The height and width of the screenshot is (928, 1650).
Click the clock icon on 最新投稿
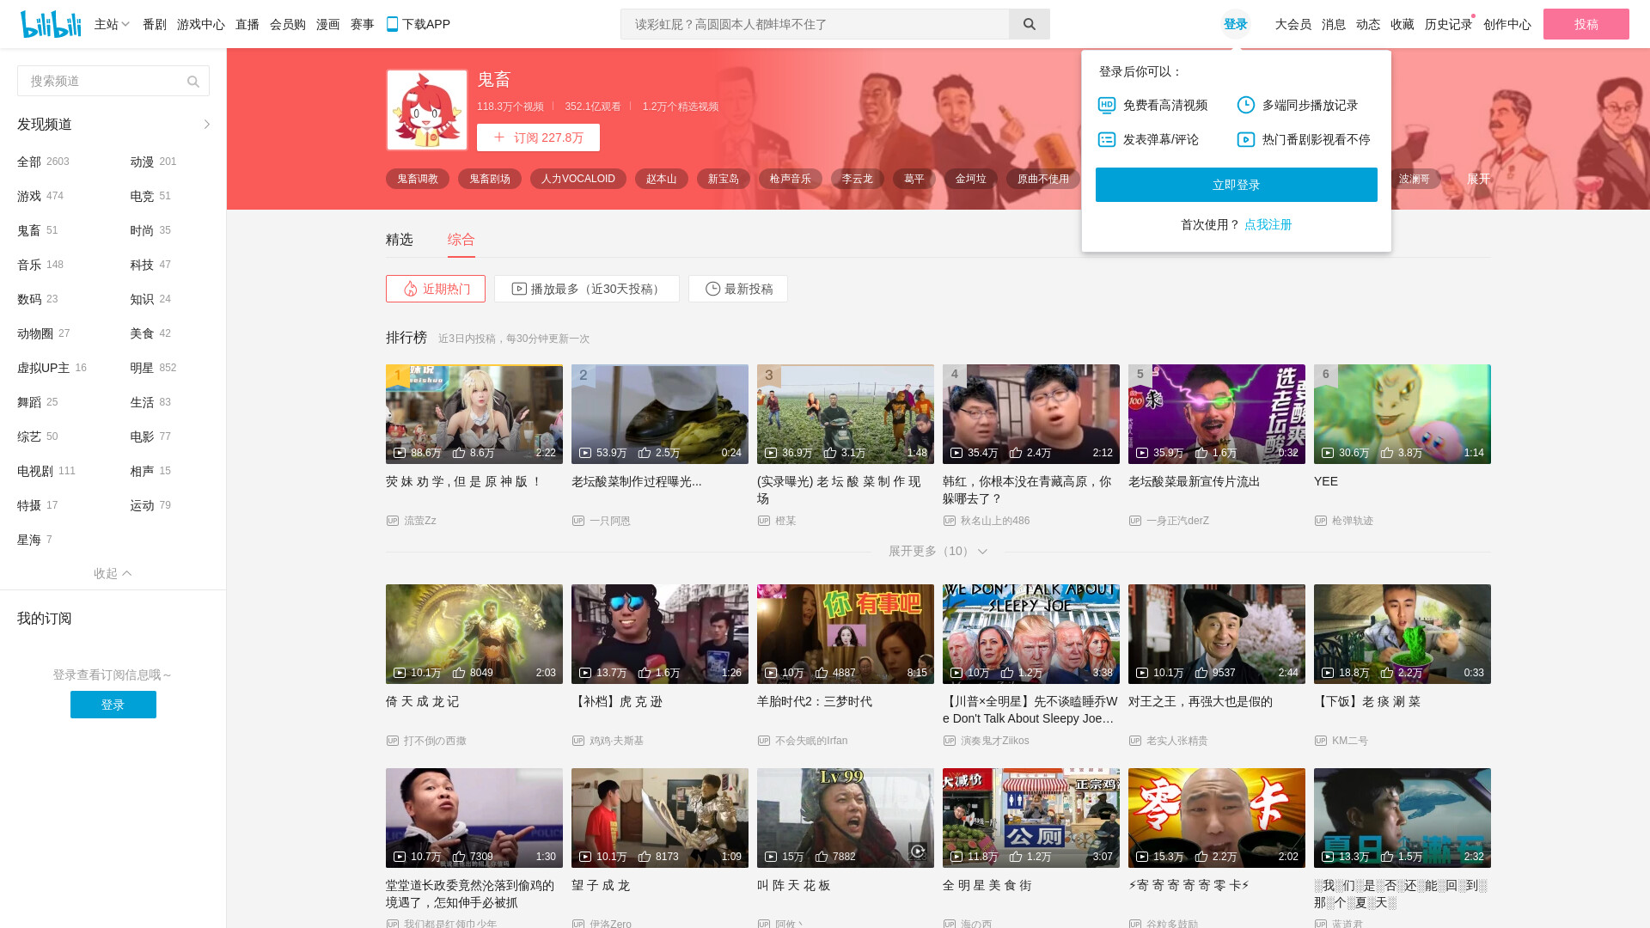click(x=713, y=289)
